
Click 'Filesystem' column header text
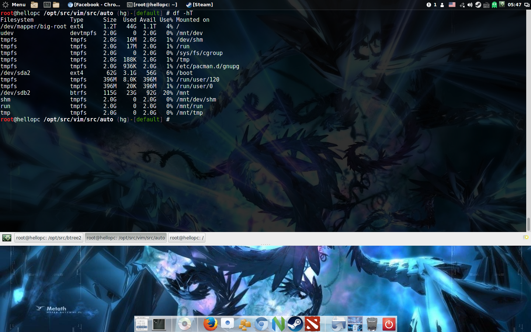(17, 20)
